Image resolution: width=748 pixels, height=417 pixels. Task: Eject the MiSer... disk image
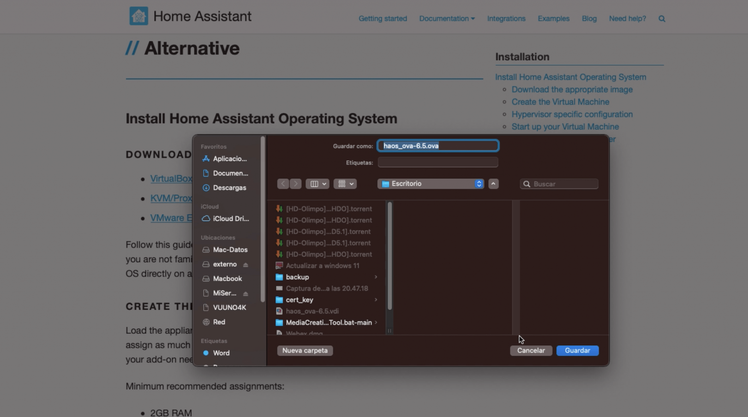tap(245, 293)
